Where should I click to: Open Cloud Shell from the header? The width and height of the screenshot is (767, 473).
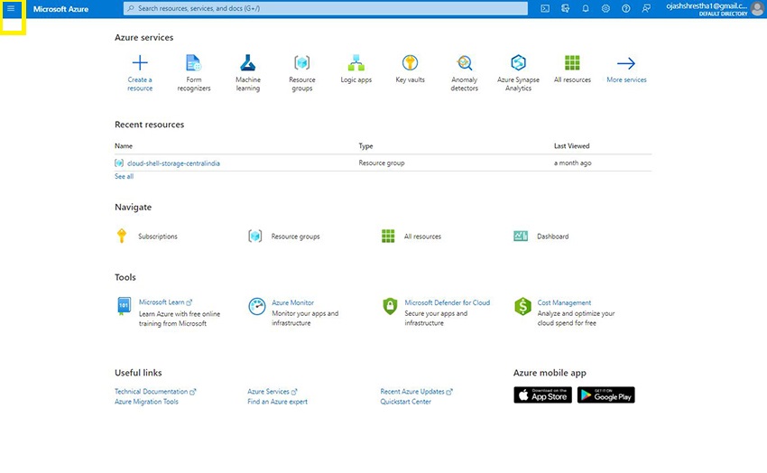[545, 8]
